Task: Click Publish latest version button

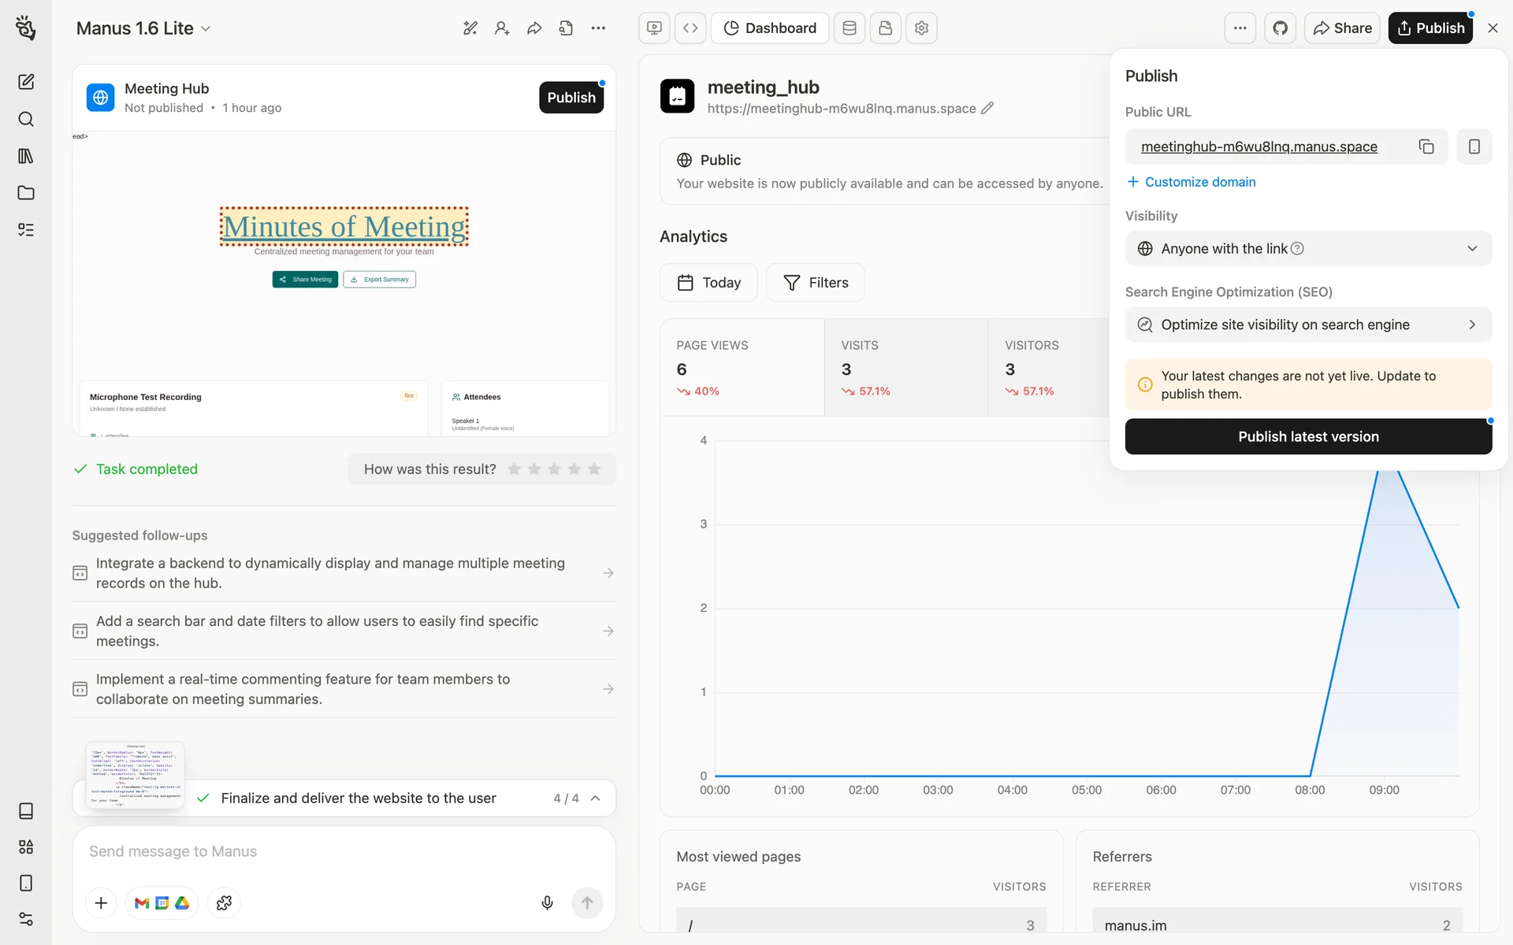Action: (1308, 436)
